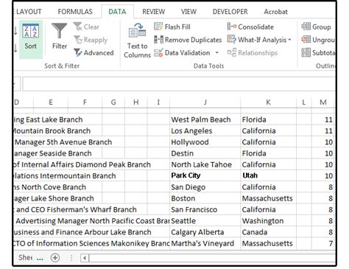Screen dimensions: 349x269
Task: Select column I header
Action: point(158,102)
